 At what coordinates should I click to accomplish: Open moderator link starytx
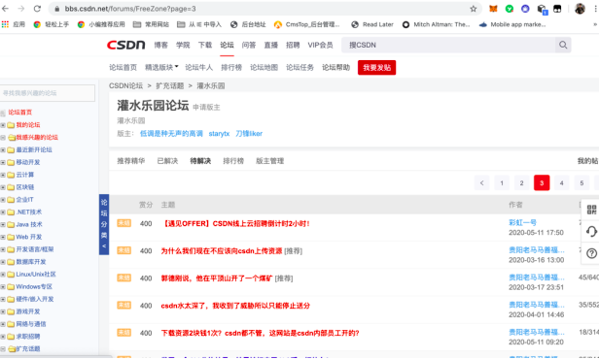(219, 134)
